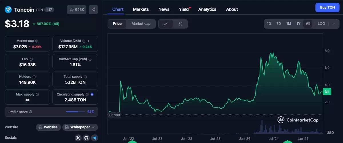Screen dimensions: 343x143
Task: Click the $16.33B FDV value
Action: coord(27,65)
